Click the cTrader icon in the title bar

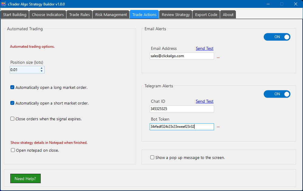point(4,4)
